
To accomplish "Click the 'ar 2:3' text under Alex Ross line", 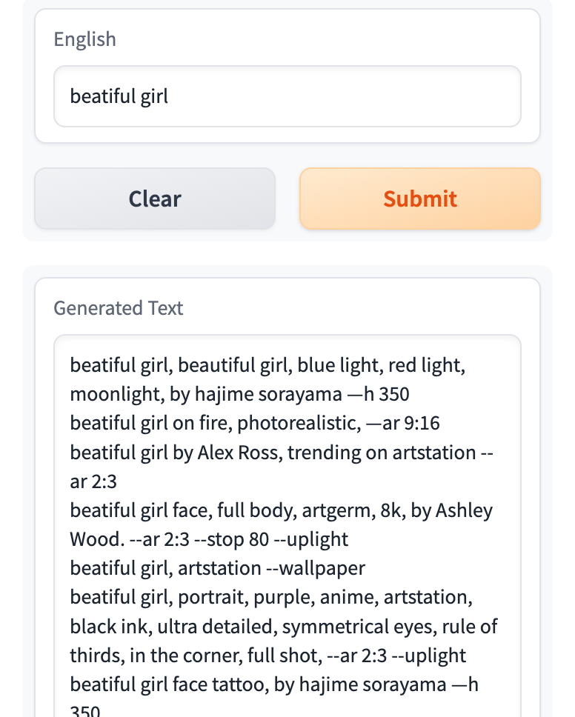I will [93, 481].
